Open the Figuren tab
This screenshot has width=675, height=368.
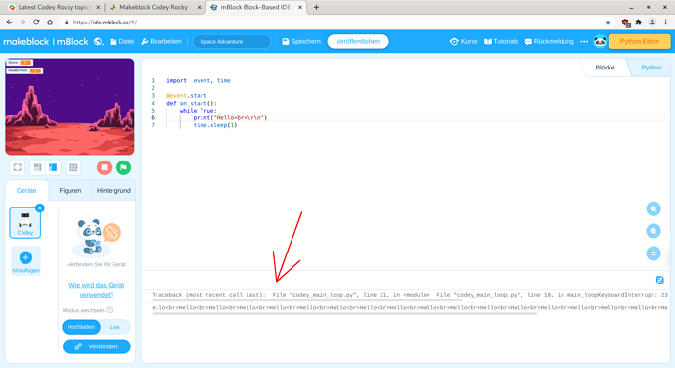[70, 191]
